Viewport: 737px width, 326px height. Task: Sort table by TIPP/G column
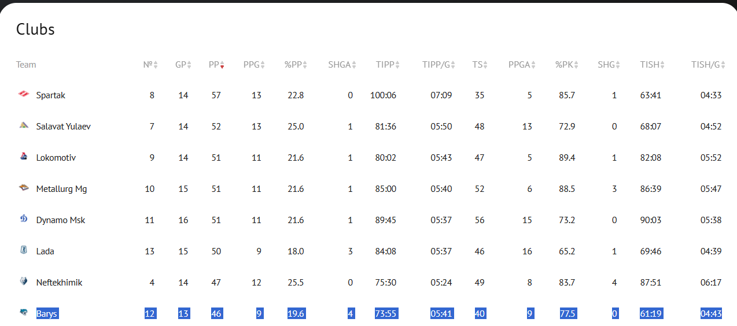(x=440, y=65)
